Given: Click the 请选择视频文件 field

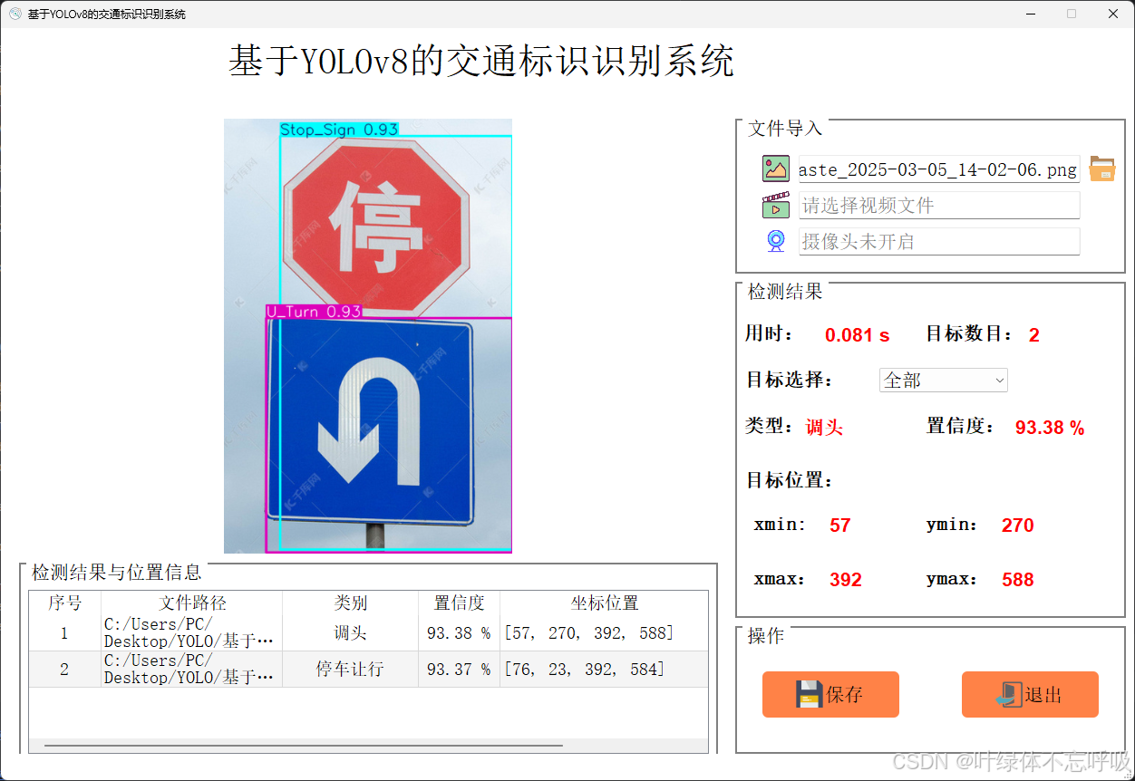Looking at the screenshot, I should click(938, 206).
